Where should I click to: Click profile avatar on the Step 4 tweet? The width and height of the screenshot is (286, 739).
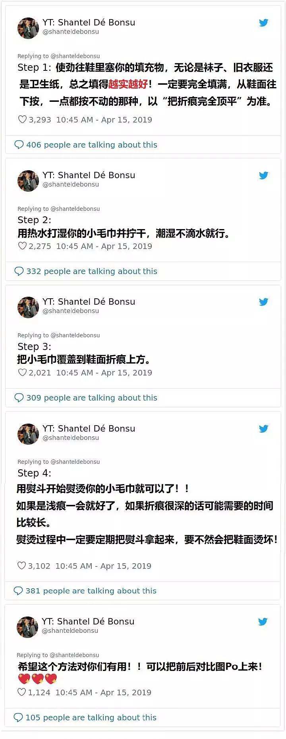[x=28, y=434]
